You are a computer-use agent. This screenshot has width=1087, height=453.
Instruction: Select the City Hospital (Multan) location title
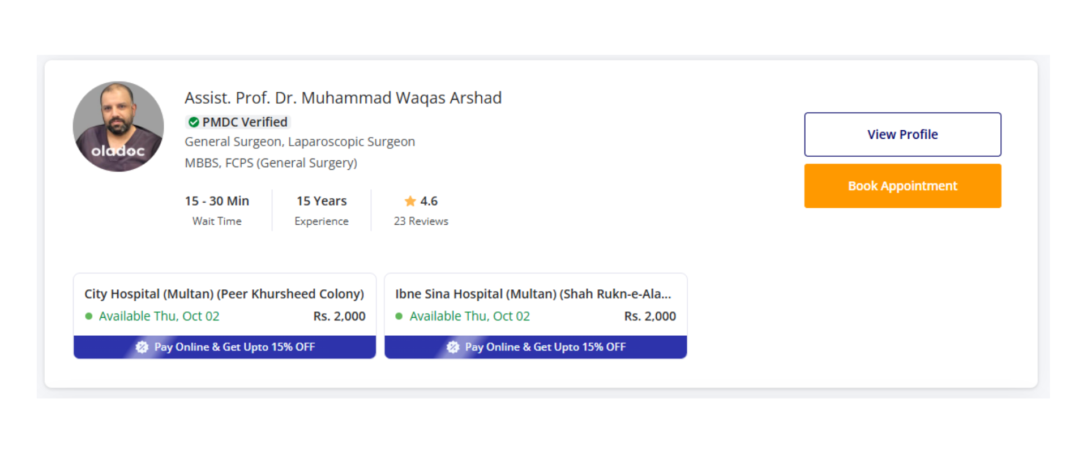pyautogui.click(x=224, y=294)
